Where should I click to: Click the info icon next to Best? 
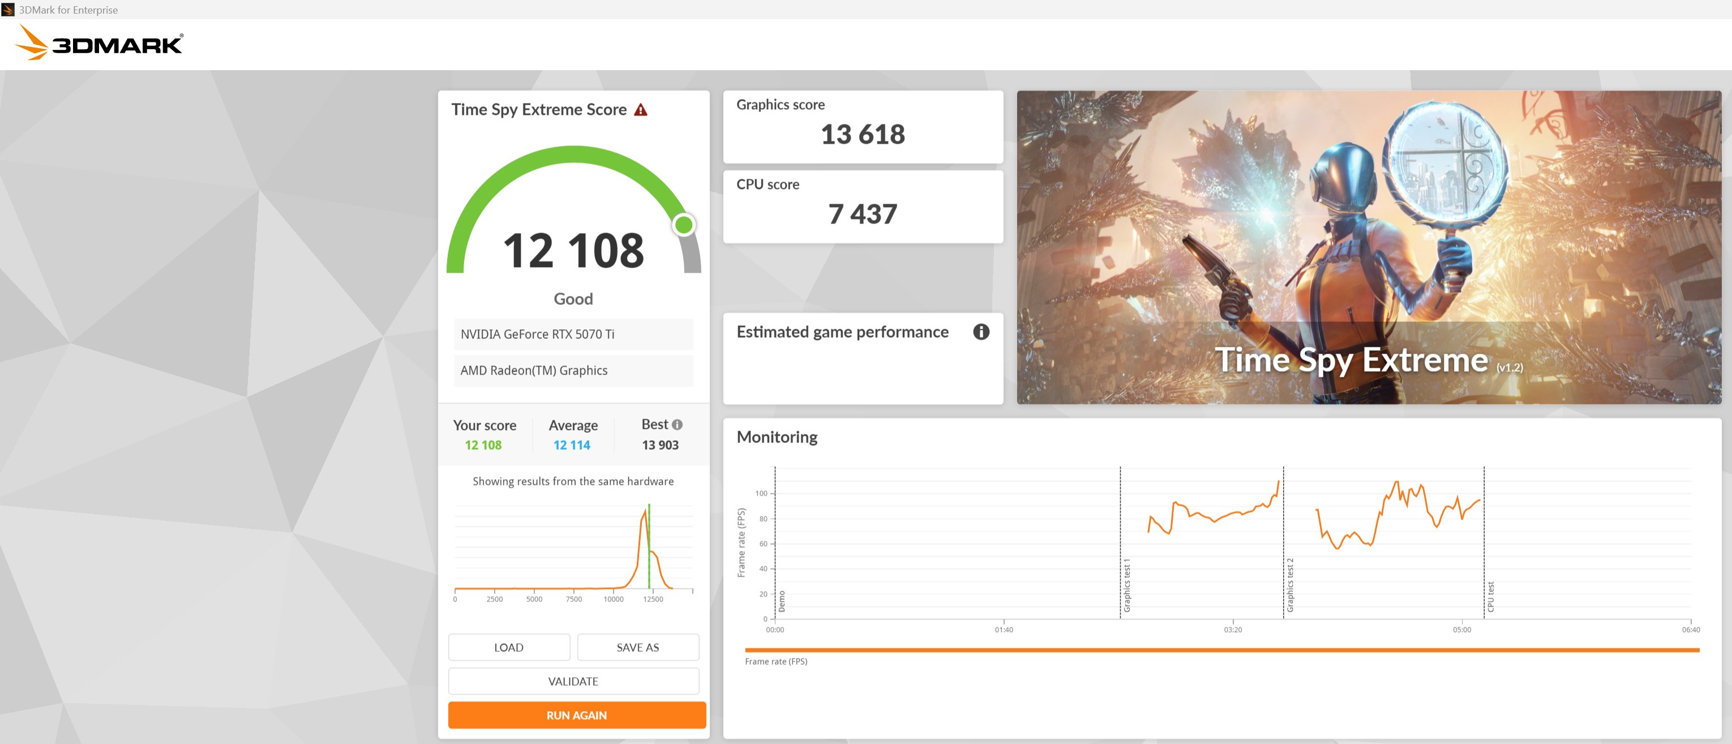677,425
